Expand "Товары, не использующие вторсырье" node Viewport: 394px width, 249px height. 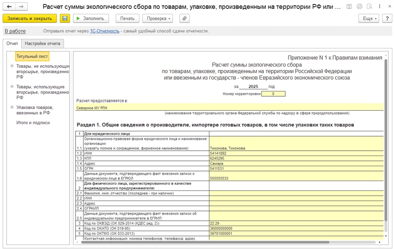coord(12,66)
